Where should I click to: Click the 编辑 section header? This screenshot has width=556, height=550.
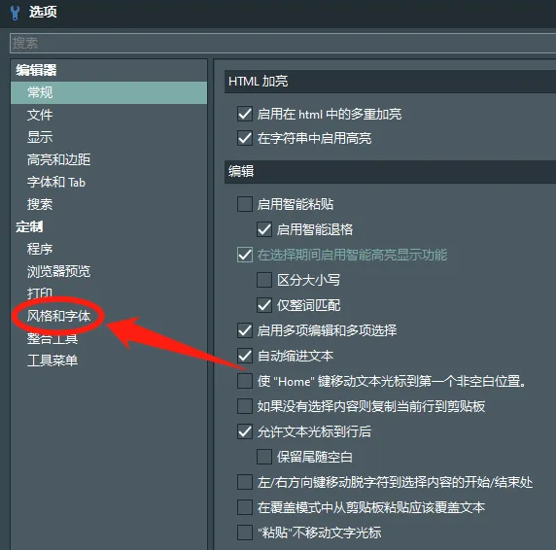390,172
